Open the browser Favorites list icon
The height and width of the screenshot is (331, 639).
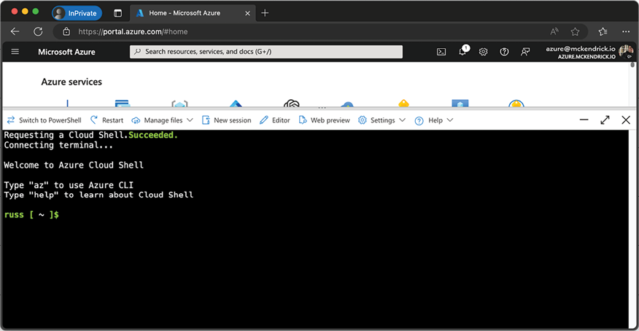click(603, 31)
